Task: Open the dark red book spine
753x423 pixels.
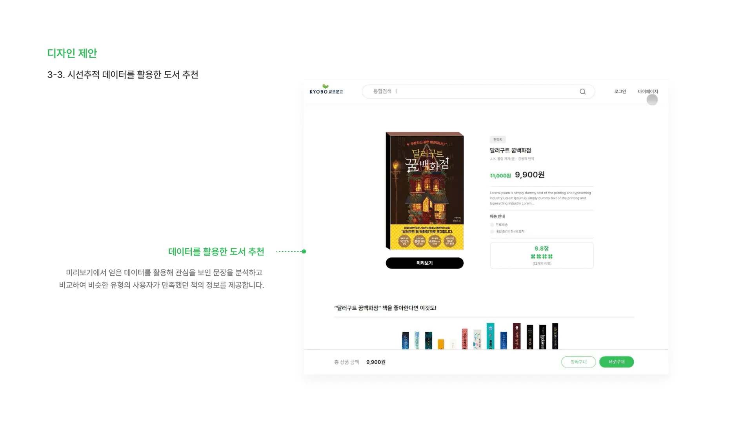Action: pyautogui.click(x=517, y=336)
